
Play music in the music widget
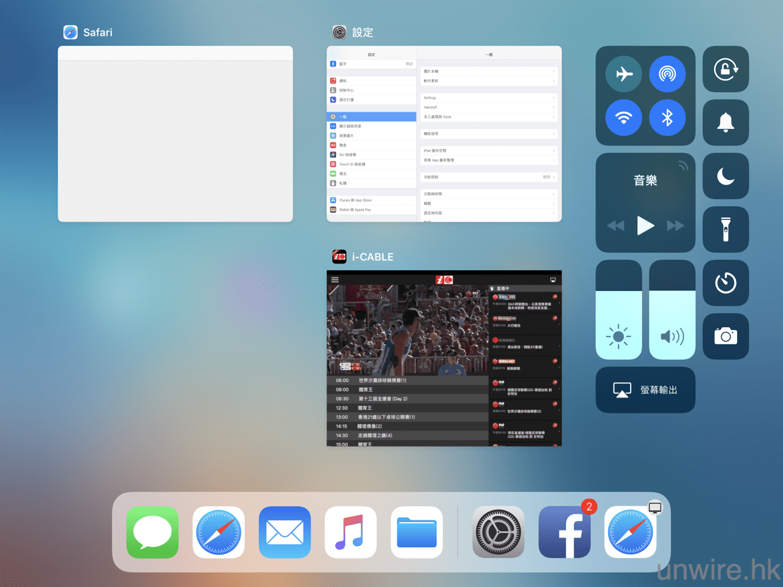pyautogui.click(x=645, y=226)
